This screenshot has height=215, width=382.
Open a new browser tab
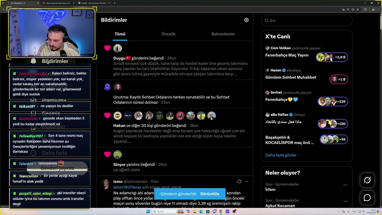click(115, 3)
